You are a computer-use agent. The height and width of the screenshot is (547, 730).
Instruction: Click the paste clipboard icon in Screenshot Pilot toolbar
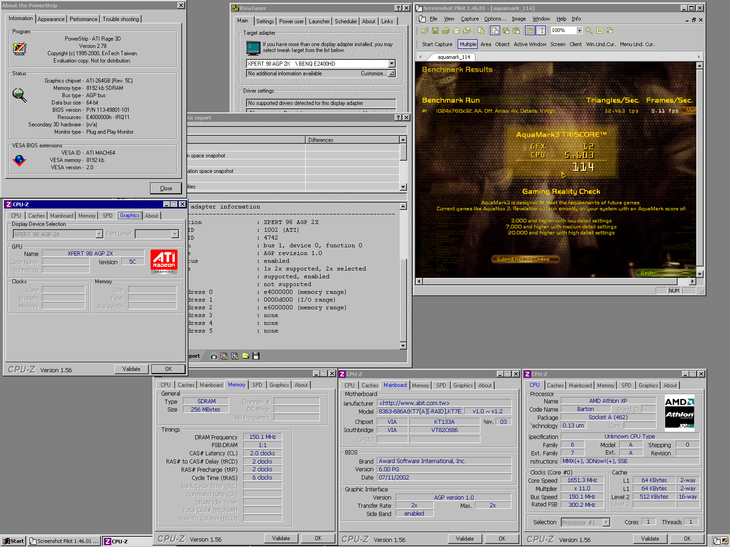tap(516, 31)
